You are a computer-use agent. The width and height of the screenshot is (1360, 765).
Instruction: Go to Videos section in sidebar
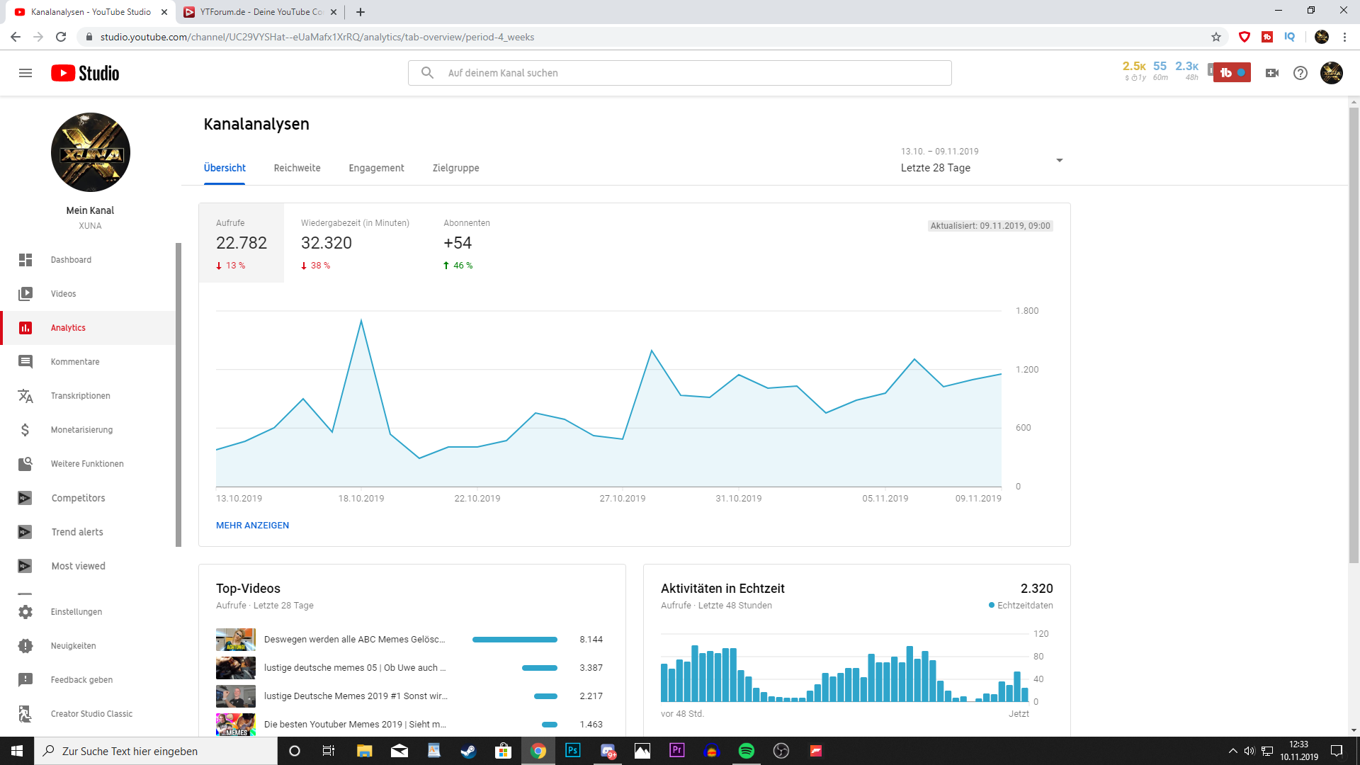63,294
